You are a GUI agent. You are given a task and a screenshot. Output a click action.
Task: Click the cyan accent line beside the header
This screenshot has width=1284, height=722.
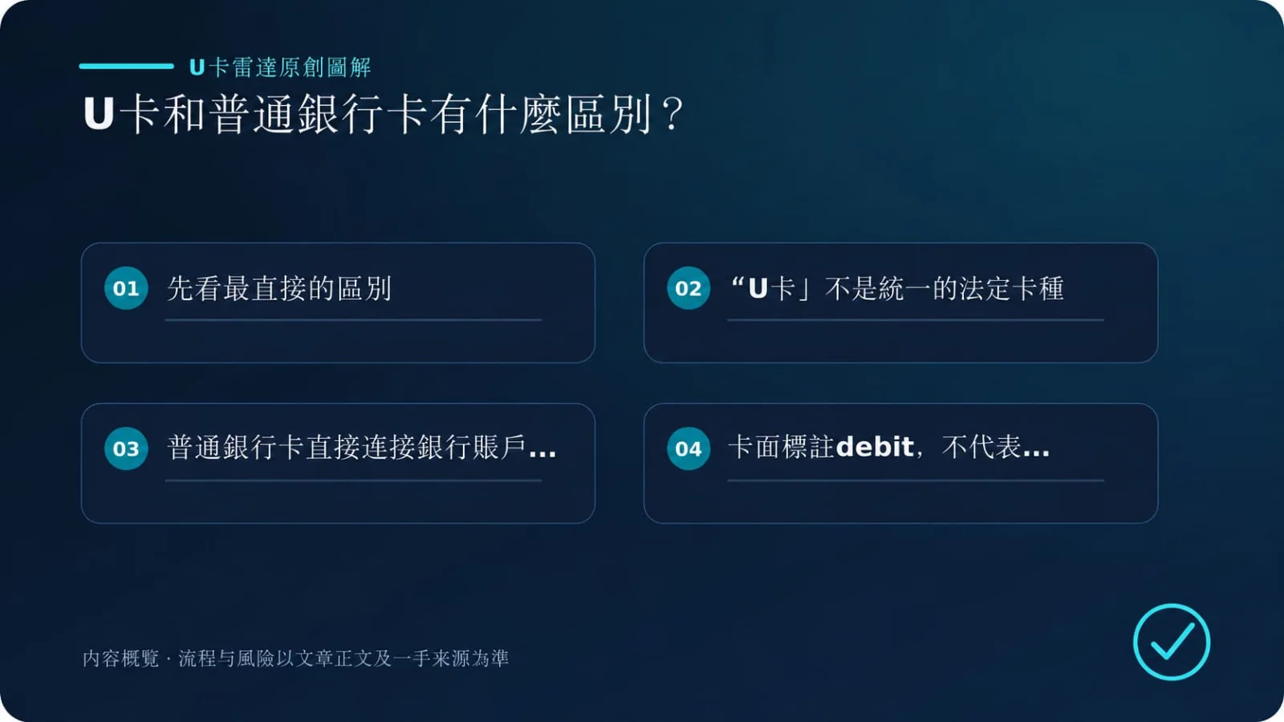coord(126,66)
